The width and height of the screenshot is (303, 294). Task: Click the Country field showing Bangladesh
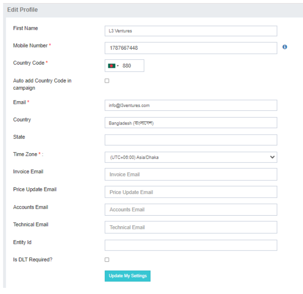[x=191, y=123]
